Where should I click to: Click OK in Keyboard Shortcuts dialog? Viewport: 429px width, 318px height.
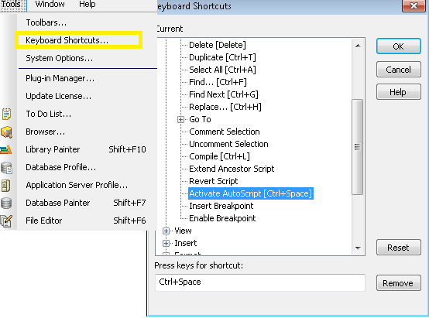398,46
